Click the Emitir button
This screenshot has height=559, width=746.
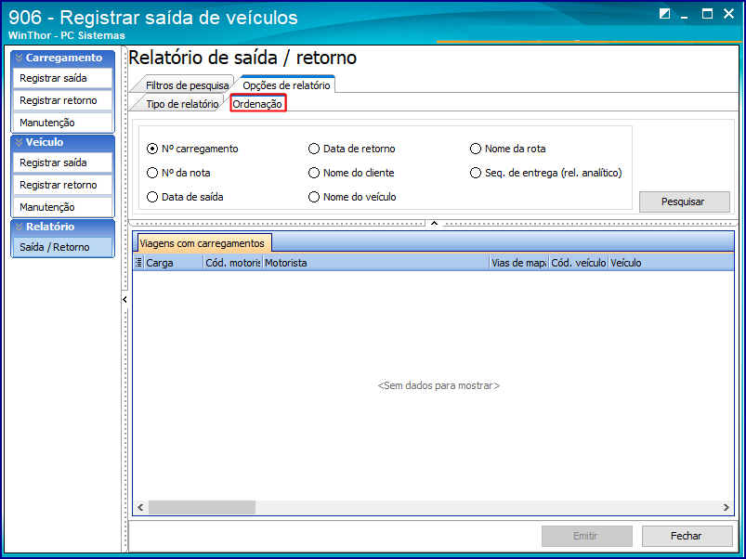click(x=586, y=536)
